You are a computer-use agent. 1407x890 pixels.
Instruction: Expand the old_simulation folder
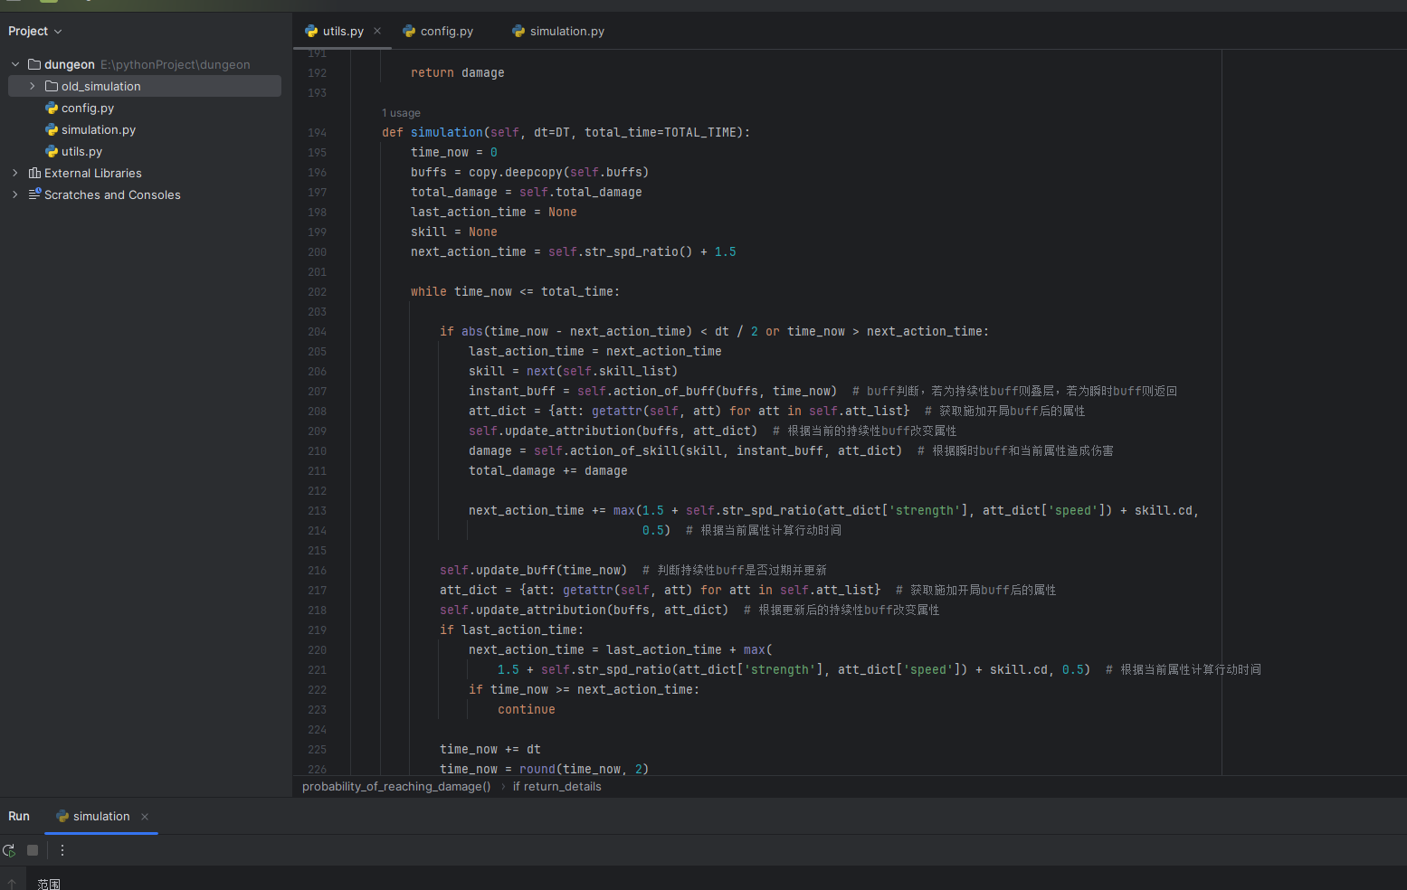coord(33,86)
